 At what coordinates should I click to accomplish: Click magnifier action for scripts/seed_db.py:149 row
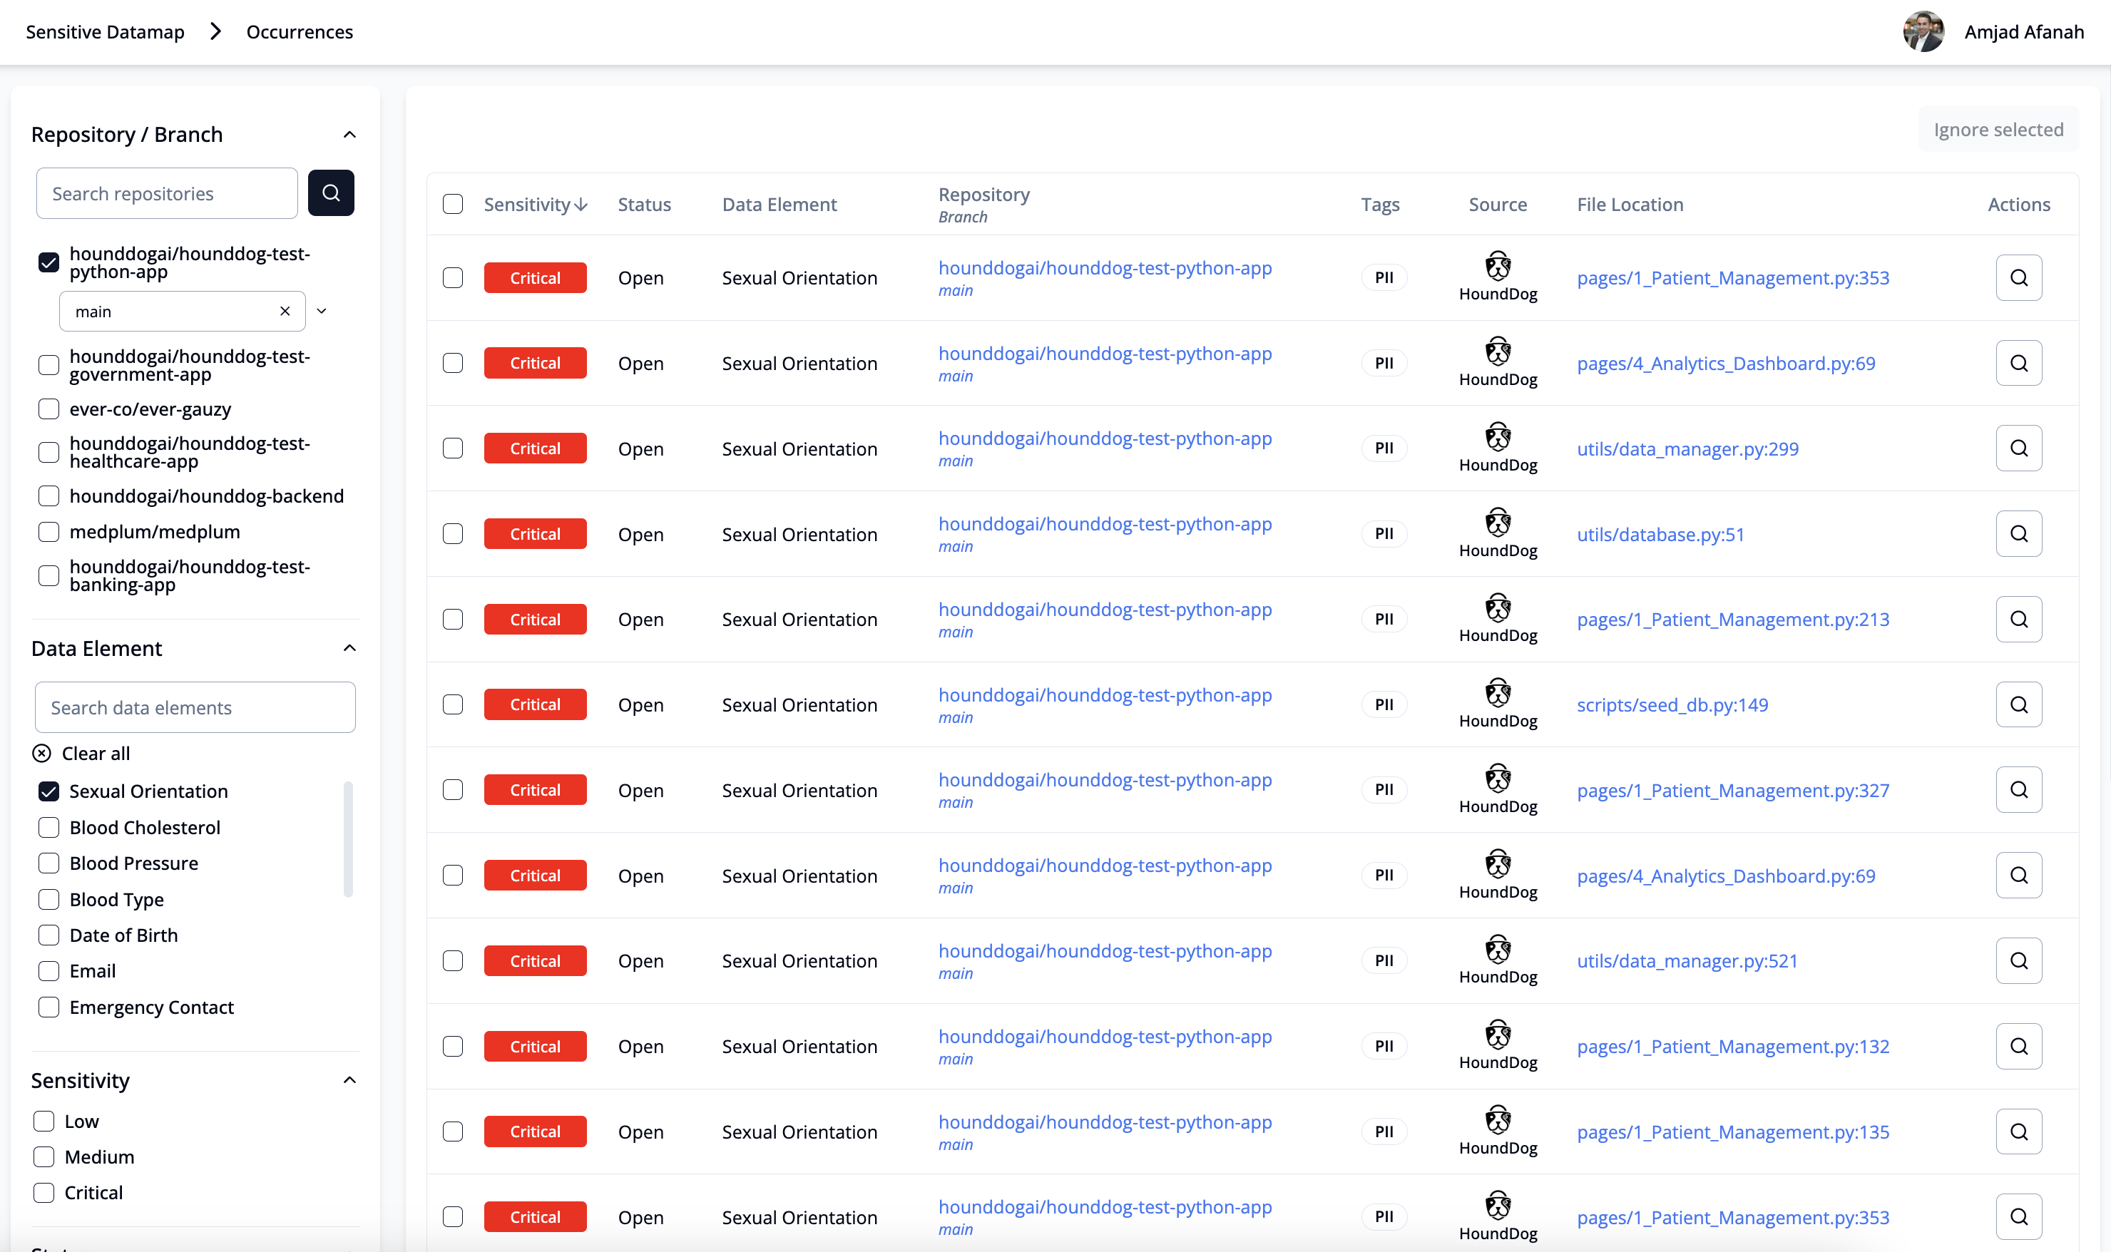[2018, 704]
